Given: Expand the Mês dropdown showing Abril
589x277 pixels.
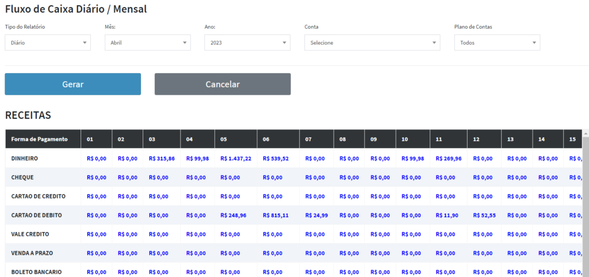Looking at the screenshot, I should [147, 43].
